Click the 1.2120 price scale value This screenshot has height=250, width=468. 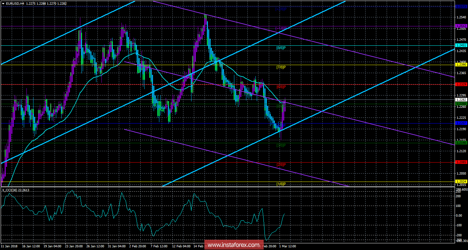click(461, 151)
